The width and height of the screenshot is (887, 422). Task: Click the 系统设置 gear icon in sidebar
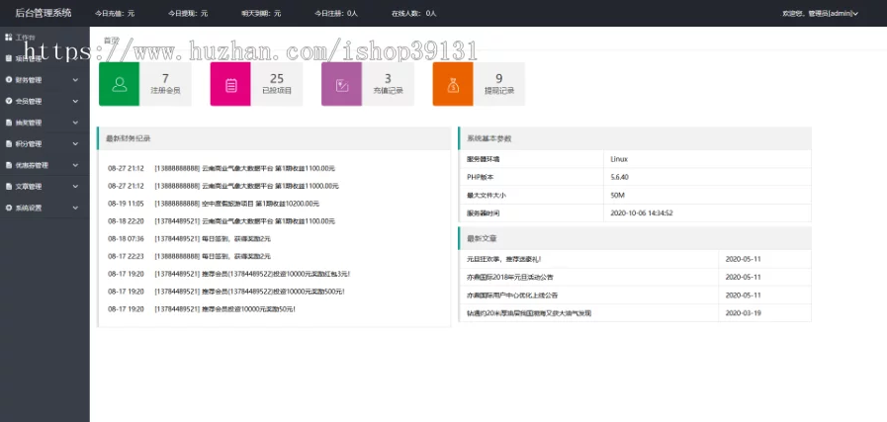coord(9,208)
